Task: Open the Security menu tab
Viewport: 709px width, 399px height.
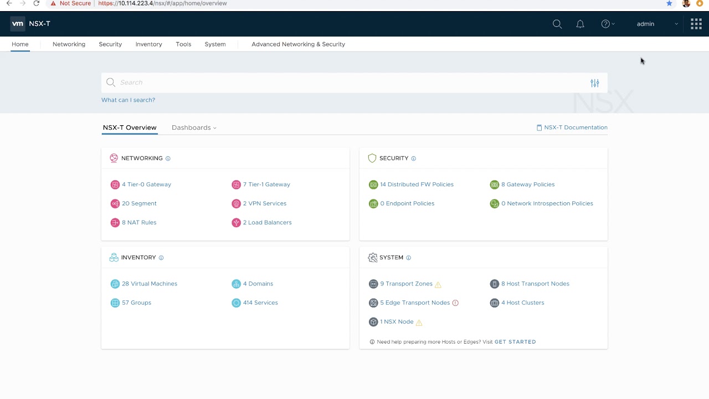Action: pyautogui.click(x=110, y=44)
